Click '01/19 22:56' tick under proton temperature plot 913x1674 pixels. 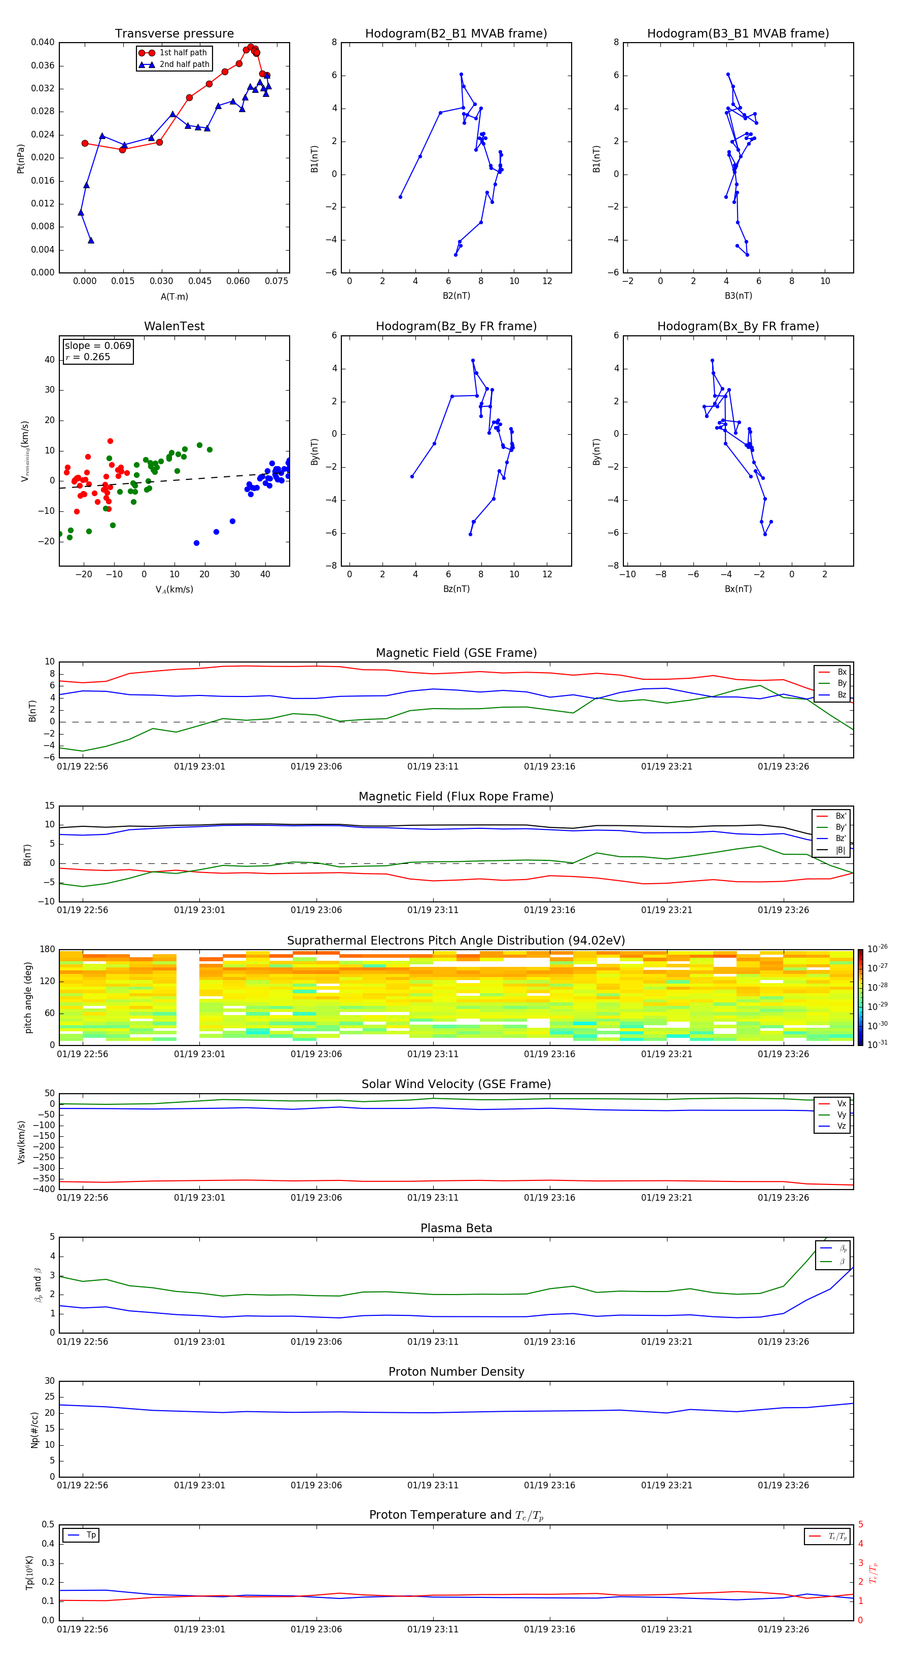[x=83, y=1630]
